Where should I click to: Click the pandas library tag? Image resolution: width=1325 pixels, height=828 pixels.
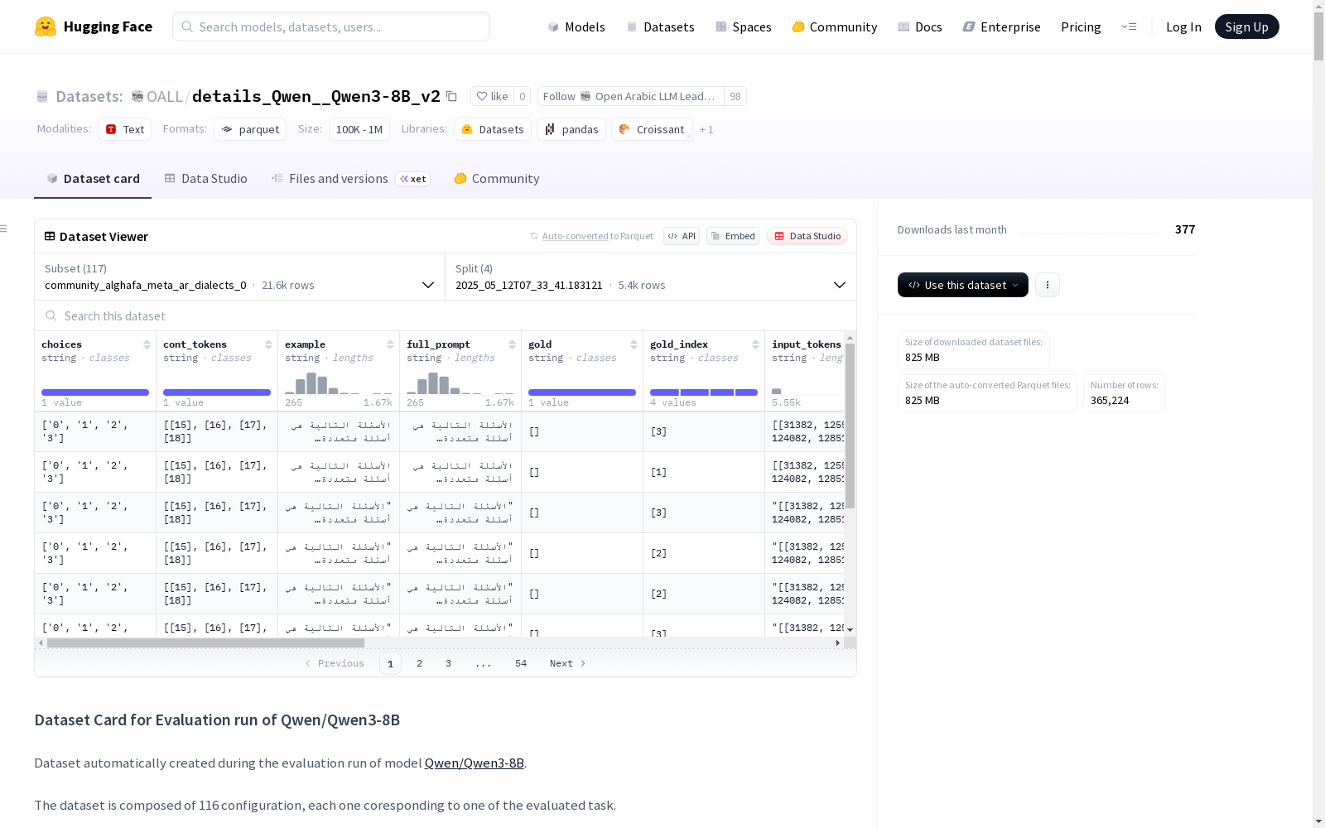571,129
